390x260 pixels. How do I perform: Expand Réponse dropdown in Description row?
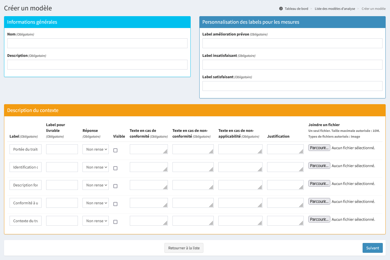point(95,185)
